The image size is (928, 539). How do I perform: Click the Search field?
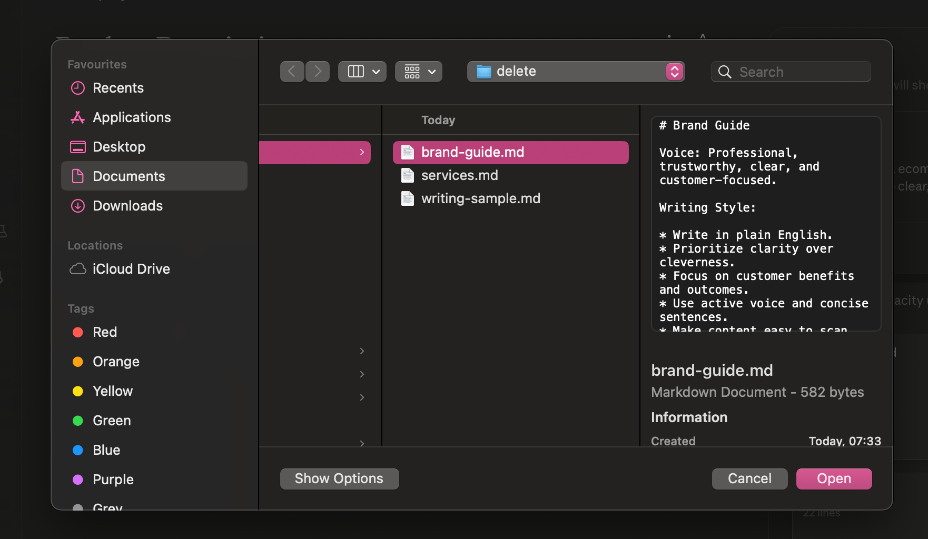coord(791,72)
